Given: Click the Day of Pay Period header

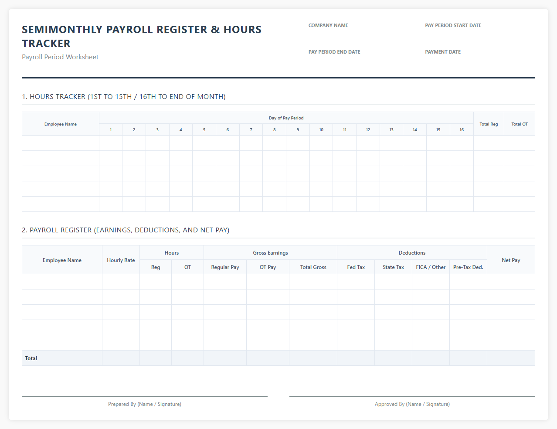Looking at the screenshot, I should click(x=286, y=118).
